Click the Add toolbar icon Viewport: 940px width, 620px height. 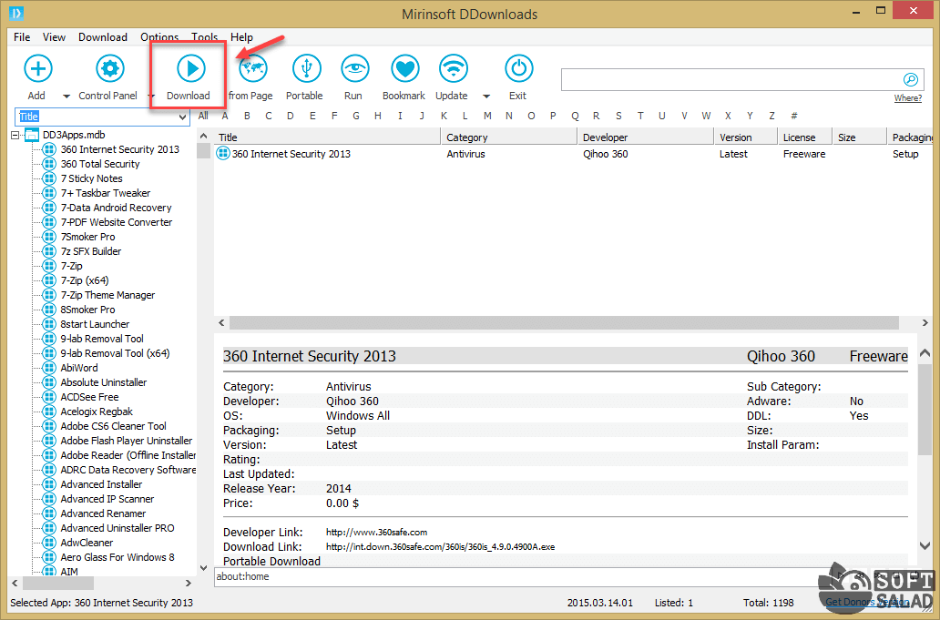click(x=37, y=68)
